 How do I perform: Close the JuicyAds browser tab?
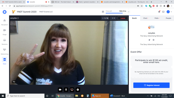(x=49, y=2)
